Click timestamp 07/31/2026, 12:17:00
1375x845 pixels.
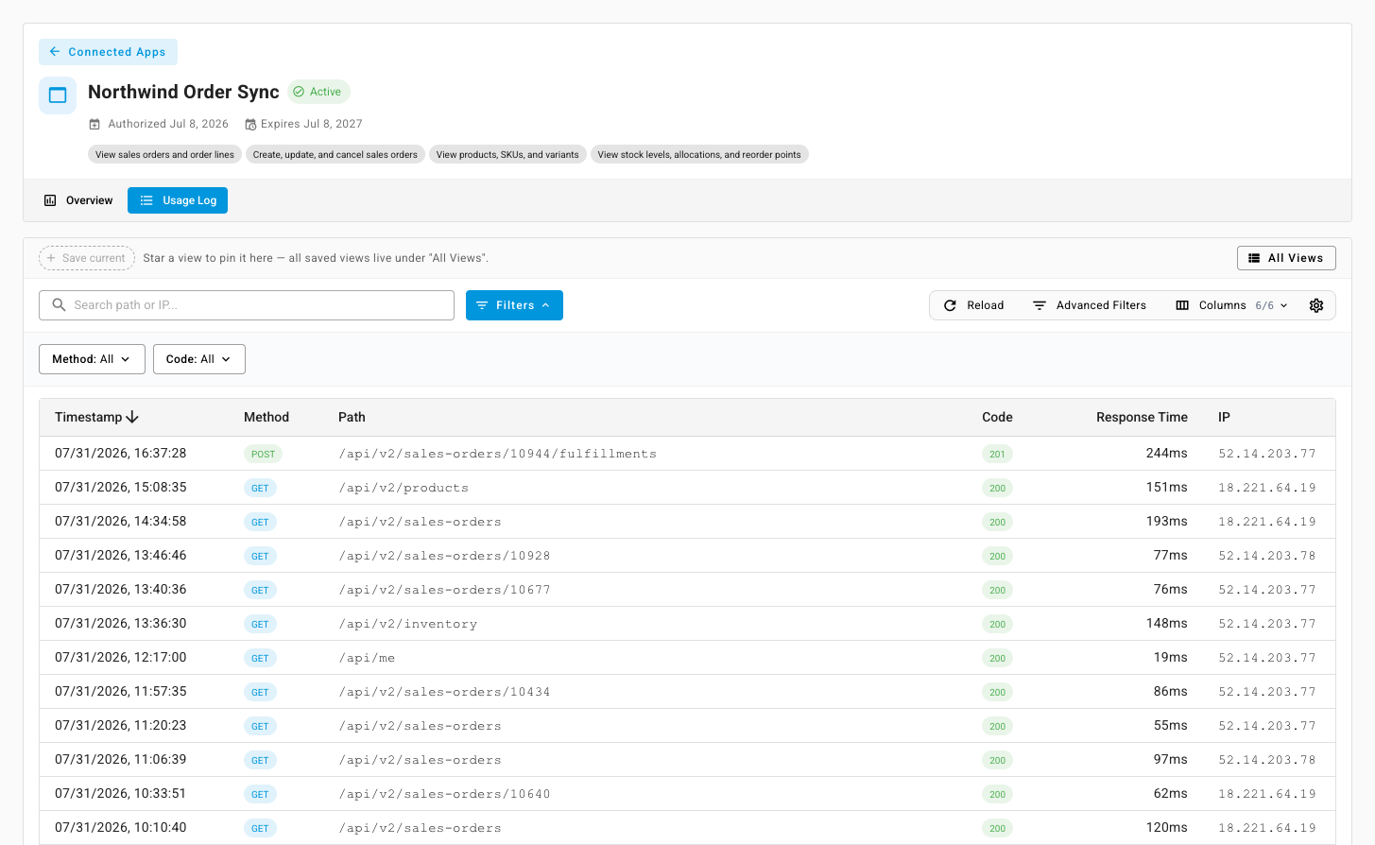pos(121,658)
